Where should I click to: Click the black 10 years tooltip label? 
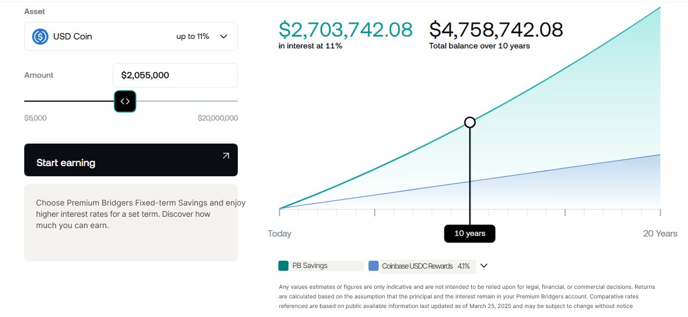tap(469, 234)
